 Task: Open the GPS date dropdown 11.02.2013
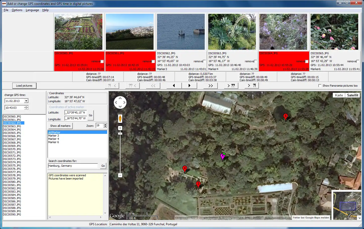tap(26, 101)
